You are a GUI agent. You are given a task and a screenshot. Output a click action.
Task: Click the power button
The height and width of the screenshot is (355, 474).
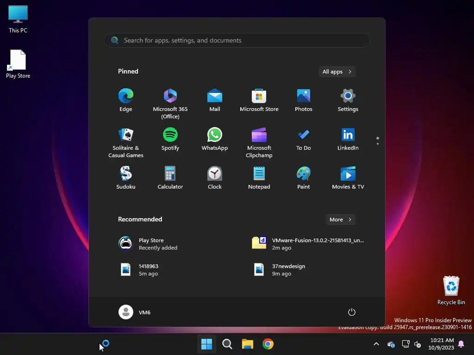(x=352, y=312)
